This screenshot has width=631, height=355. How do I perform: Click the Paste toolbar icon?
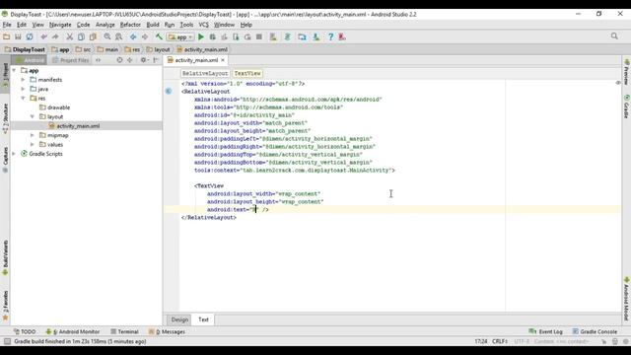93,36
